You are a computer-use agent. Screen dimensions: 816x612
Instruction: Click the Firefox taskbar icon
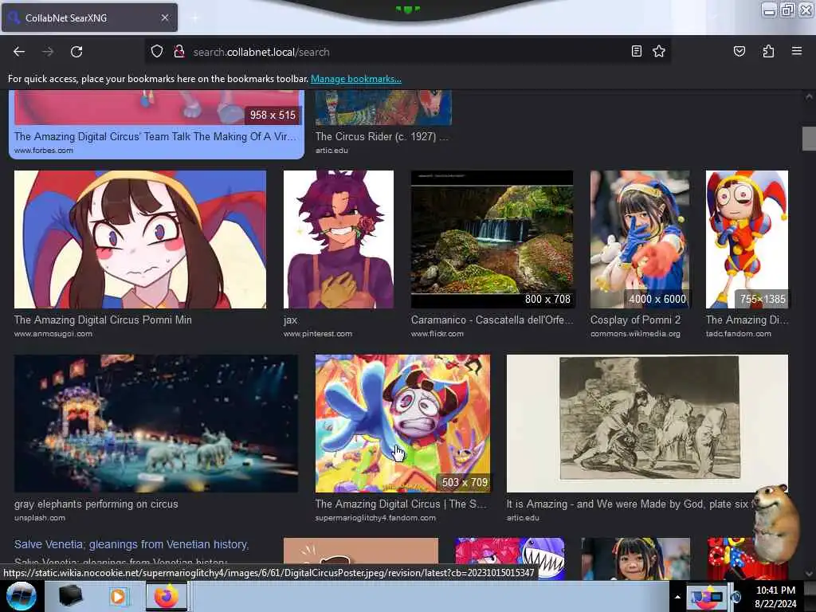[166, 596]
